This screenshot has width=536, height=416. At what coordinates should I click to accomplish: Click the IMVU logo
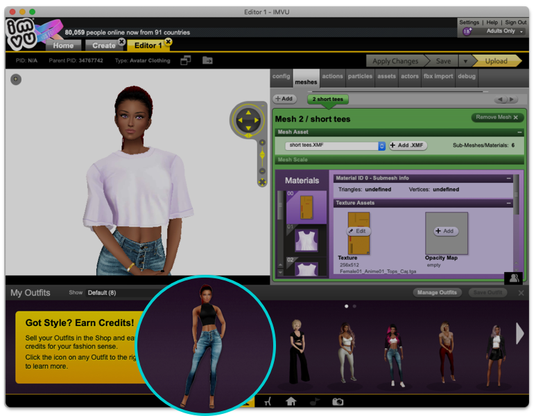[x=21, y=34]
